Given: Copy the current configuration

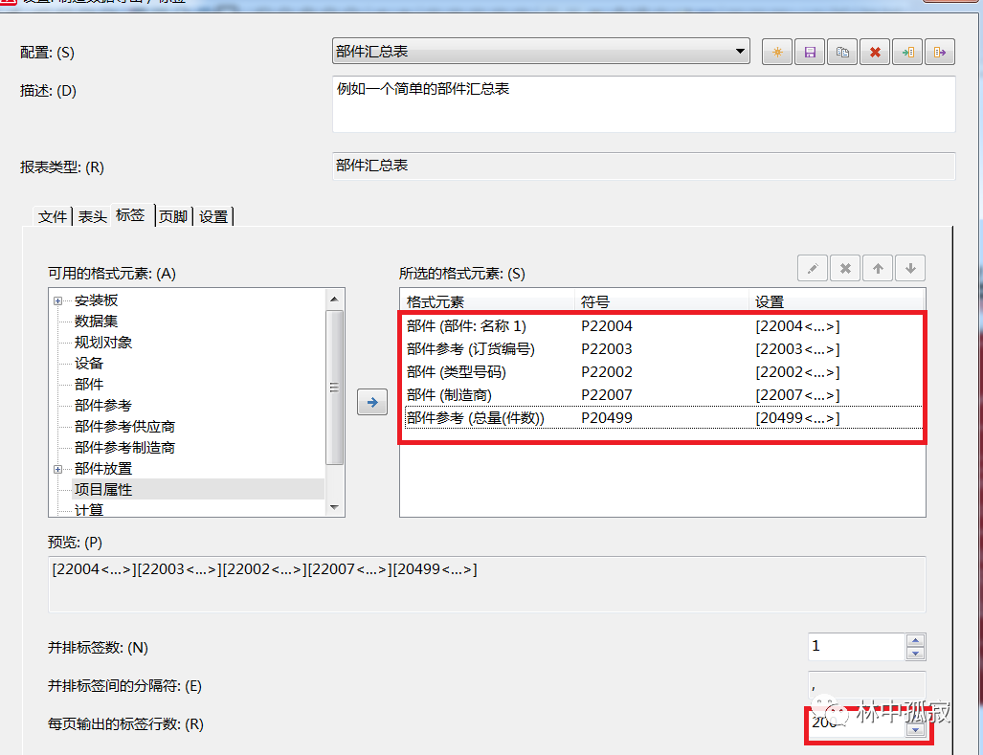Looking at the screenshot, I should pos(841,52).
